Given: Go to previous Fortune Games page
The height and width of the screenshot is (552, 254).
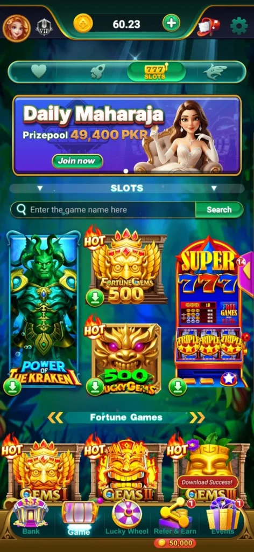Looking at the screenshot, I should (55, 418).
